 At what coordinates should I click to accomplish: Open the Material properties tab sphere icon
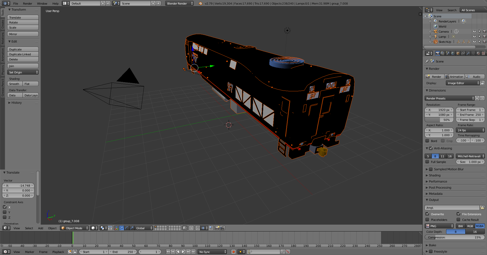(478, 53)
